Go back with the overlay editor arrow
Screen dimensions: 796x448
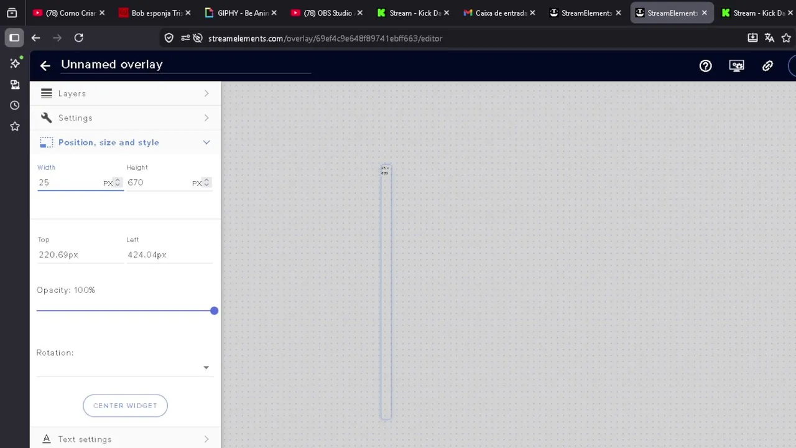[45, 65]
